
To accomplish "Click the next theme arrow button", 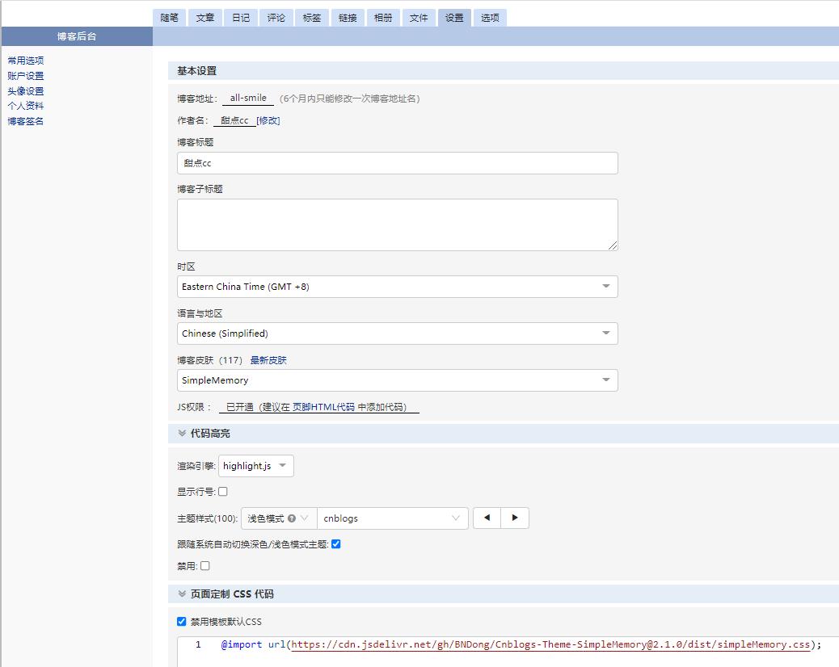I will click(x=515, y=518).
